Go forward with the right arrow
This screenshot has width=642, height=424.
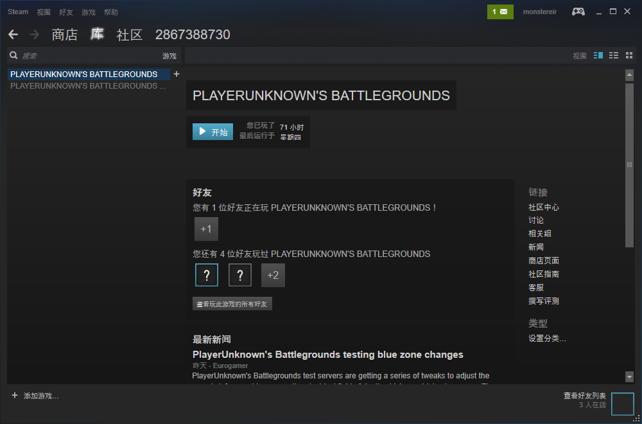35,35
